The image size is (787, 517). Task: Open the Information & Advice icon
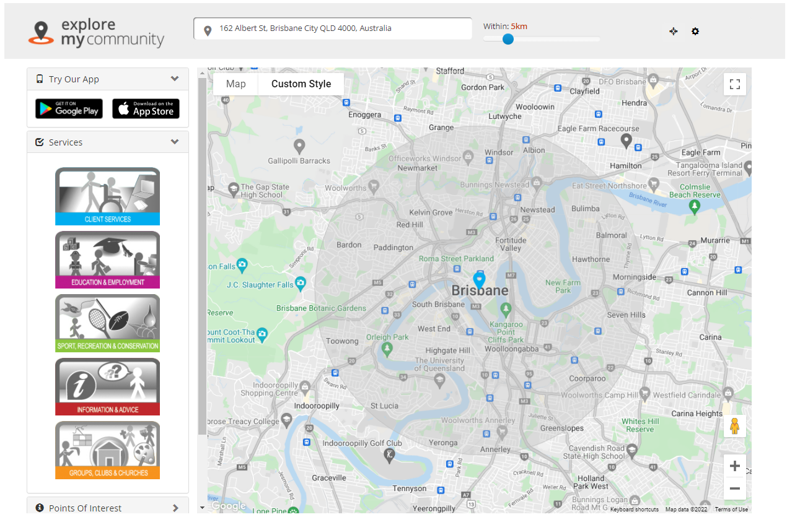107,387
